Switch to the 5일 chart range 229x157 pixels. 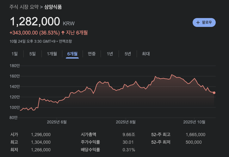click(x=33, y=54)
